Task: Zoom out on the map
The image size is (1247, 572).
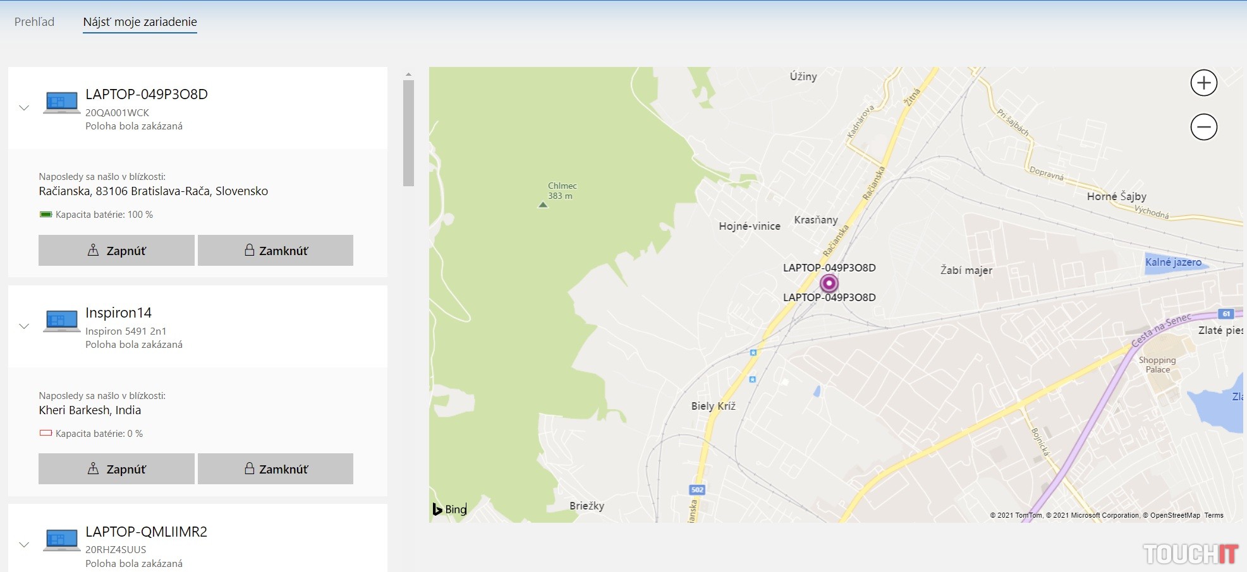Action: [1203, 127]
